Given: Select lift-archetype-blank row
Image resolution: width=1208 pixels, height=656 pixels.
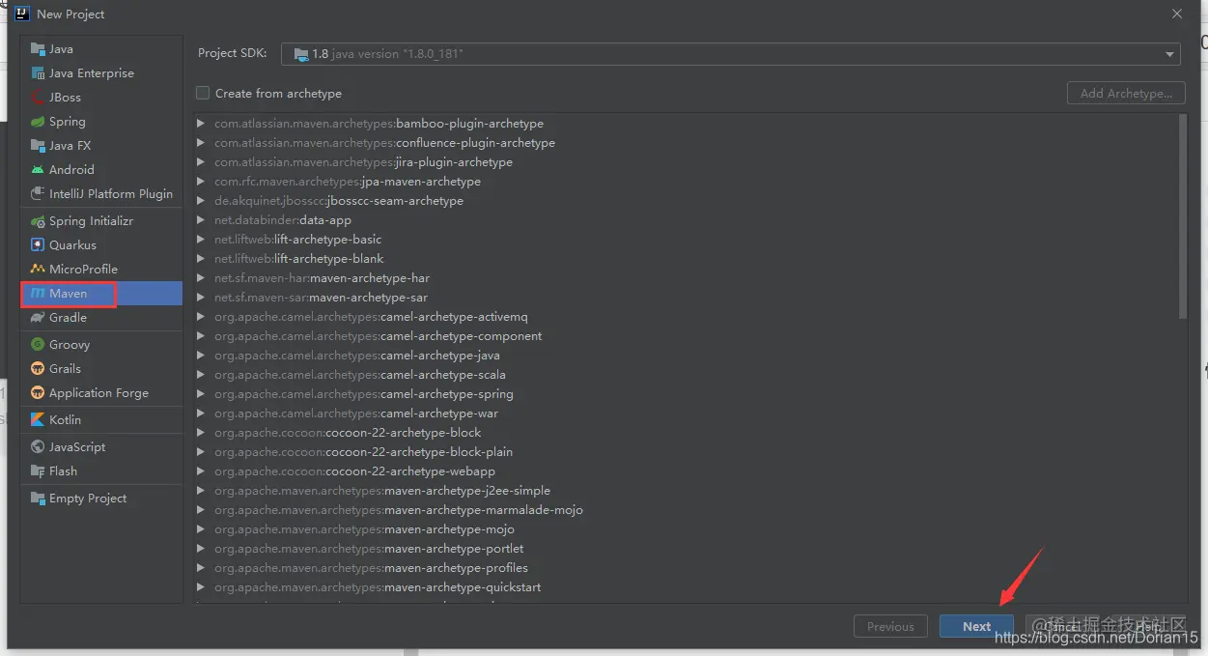Looking at the screenshot, I should [x=687, y=259].
